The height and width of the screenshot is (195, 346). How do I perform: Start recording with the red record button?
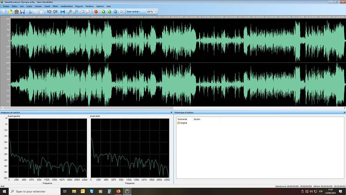[x=96, y=12]
